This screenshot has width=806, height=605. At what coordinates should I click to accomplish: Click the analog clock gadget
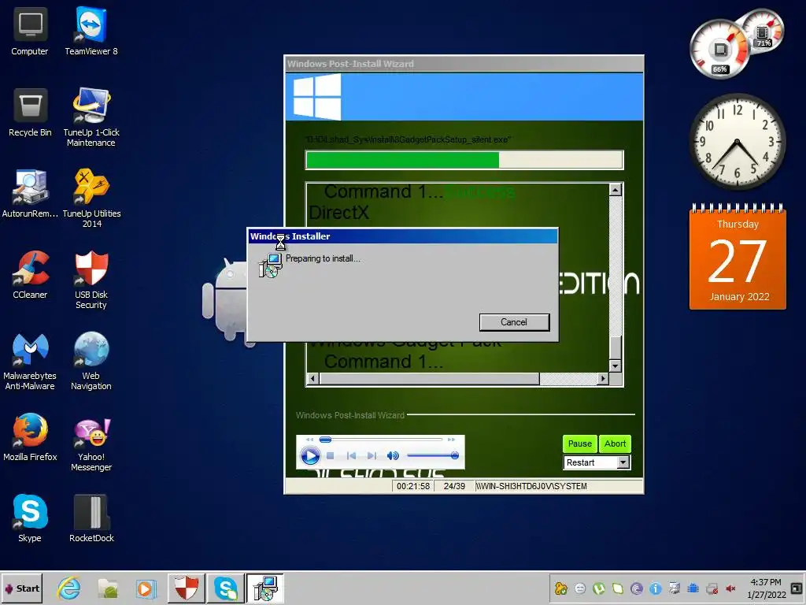[737, 142]
